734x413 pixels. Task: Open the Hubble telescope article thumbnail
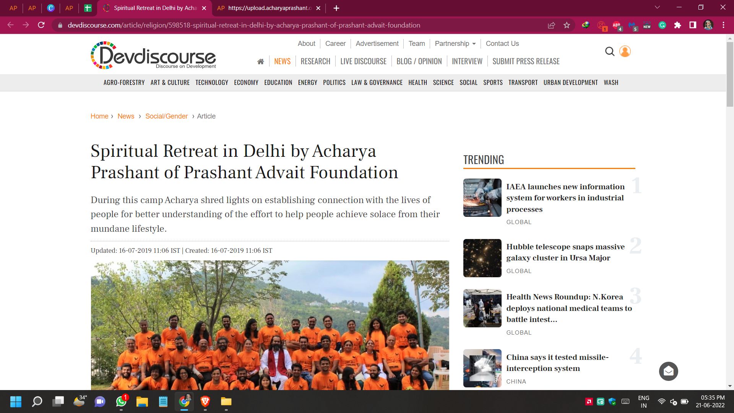coord(482,258)
